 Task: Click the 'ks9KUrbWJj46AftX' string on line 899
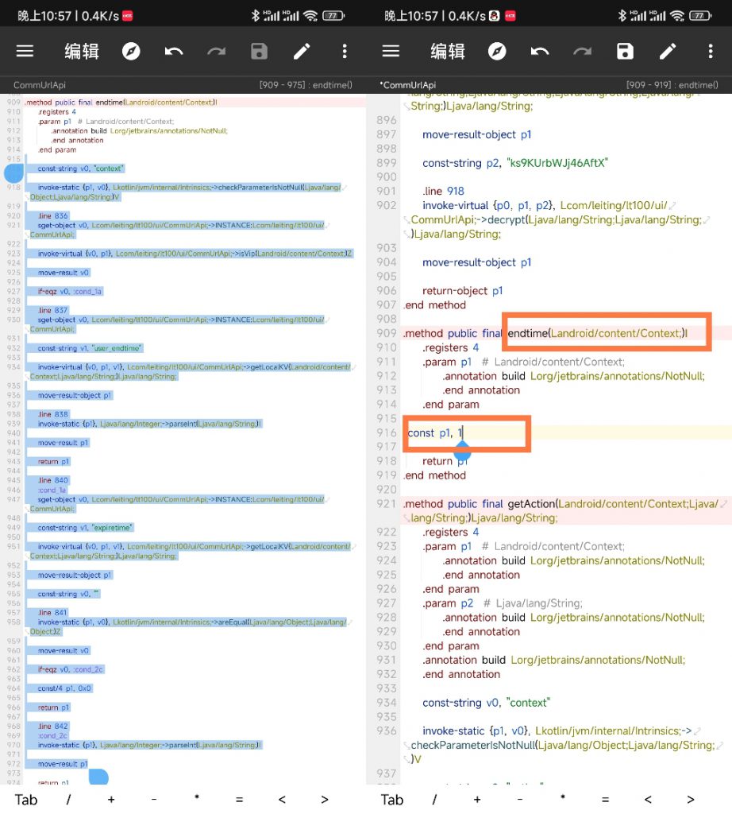(557, 163)
